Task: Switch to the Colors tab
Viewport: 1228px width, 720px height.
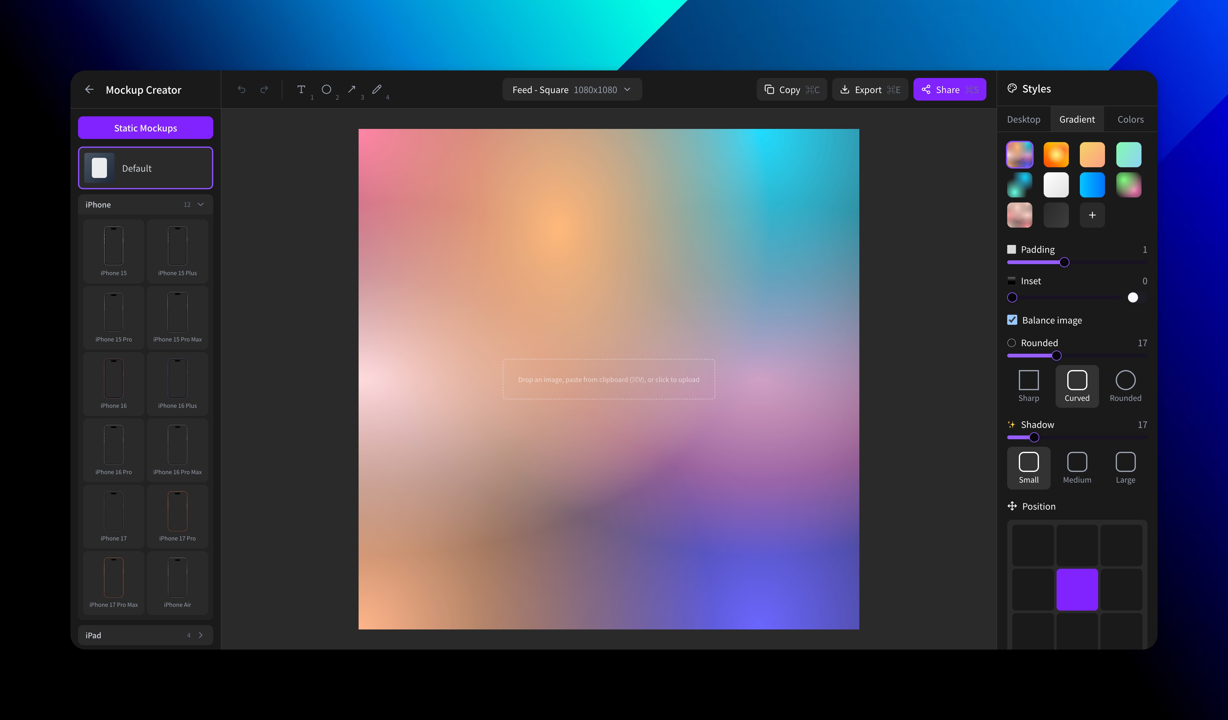Action: click(x=1130, y=119)
